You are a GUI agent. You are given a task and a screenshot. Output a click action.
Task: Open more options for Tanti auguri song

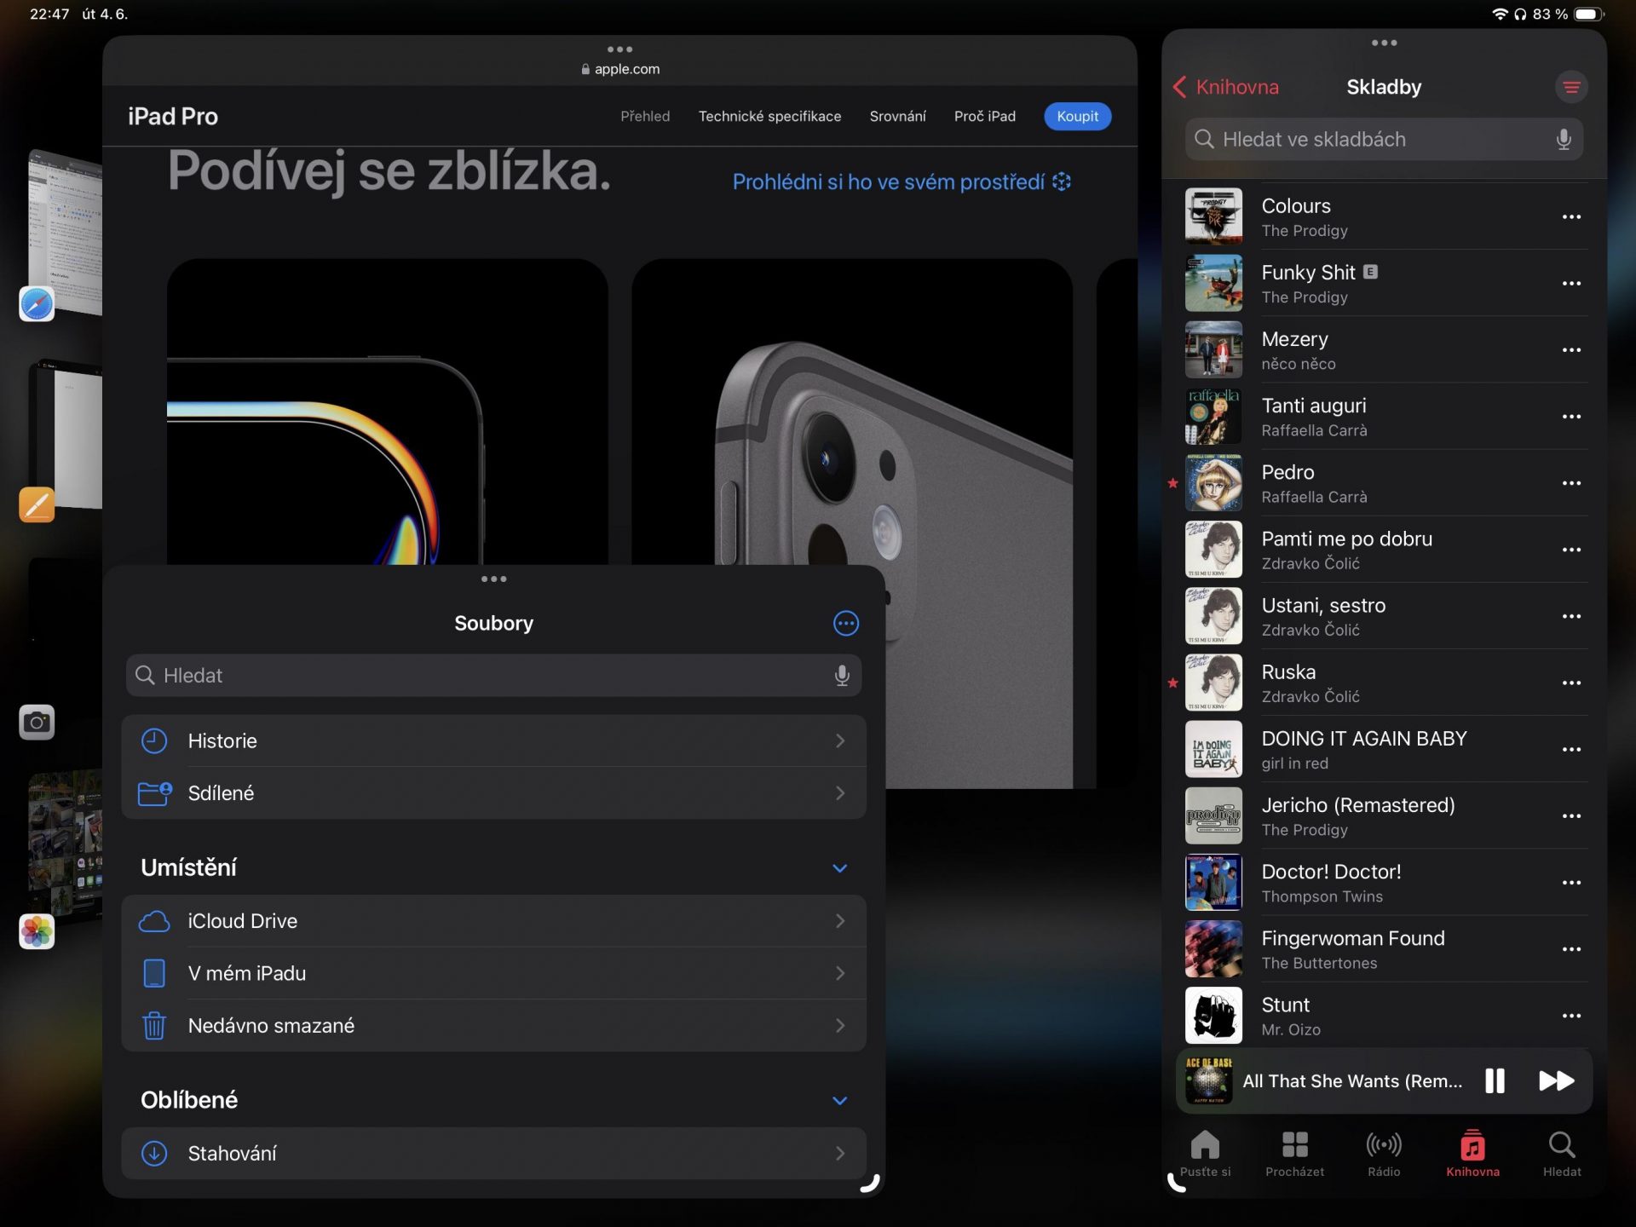click(x=1571, y=417)
